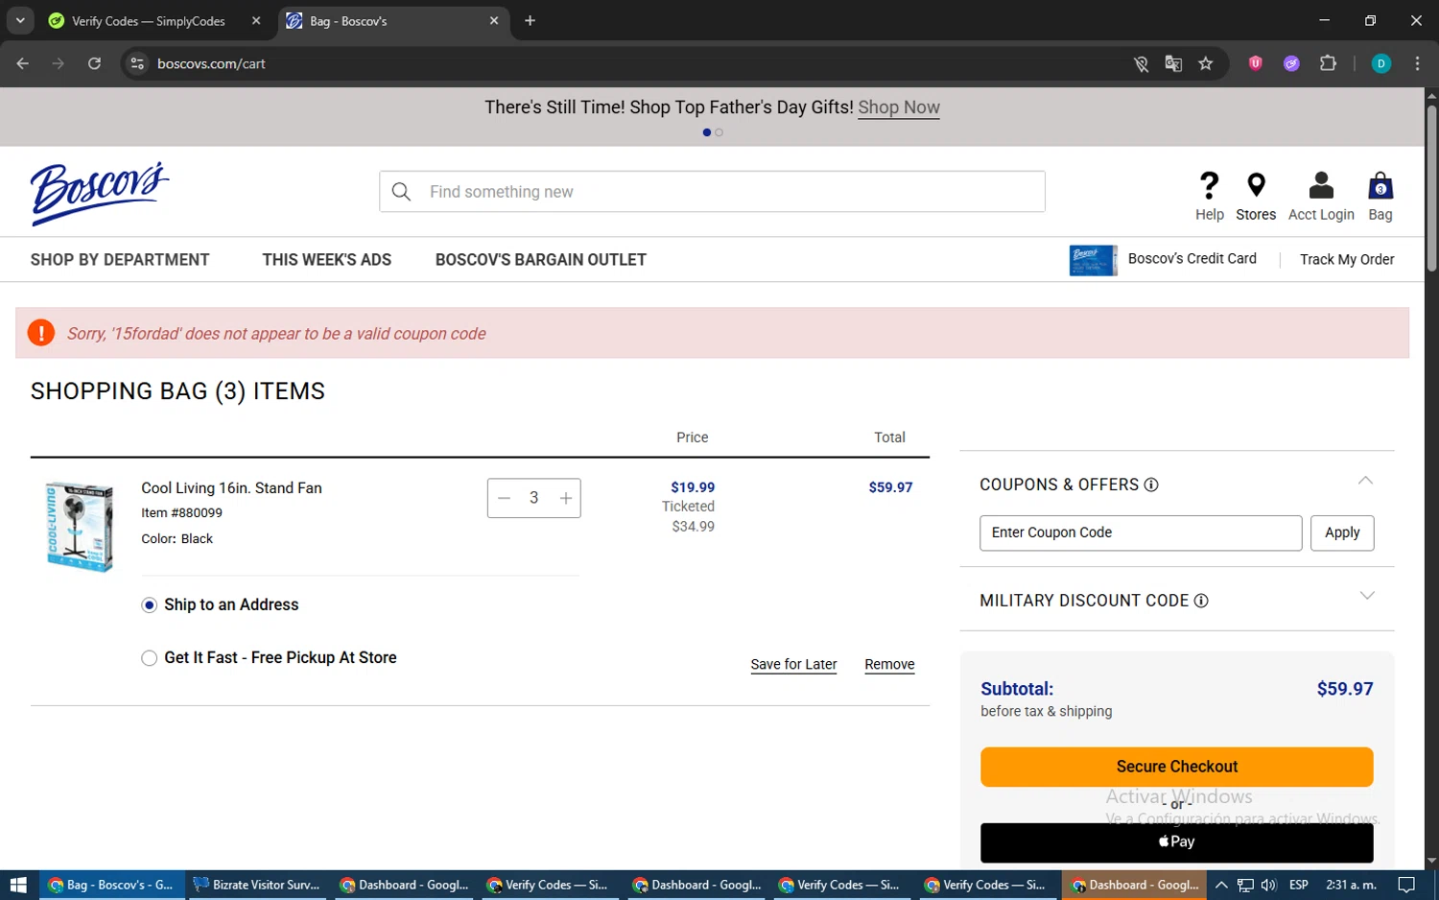This screenshot has height=900, width=1439.
Task: Expand the Military Discount Code section
Action: [1367, 596]
